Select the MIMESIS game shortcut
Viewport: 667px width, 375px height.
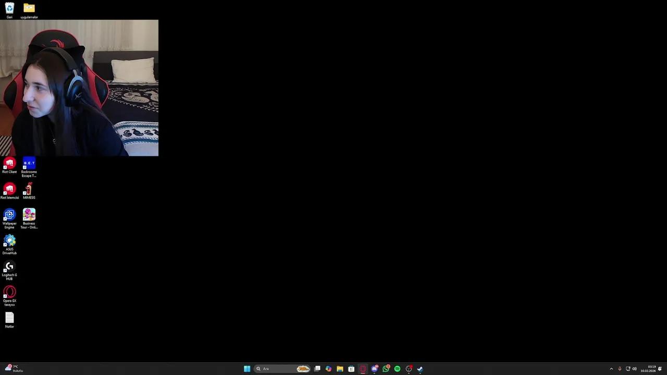(x=29, y=191)
